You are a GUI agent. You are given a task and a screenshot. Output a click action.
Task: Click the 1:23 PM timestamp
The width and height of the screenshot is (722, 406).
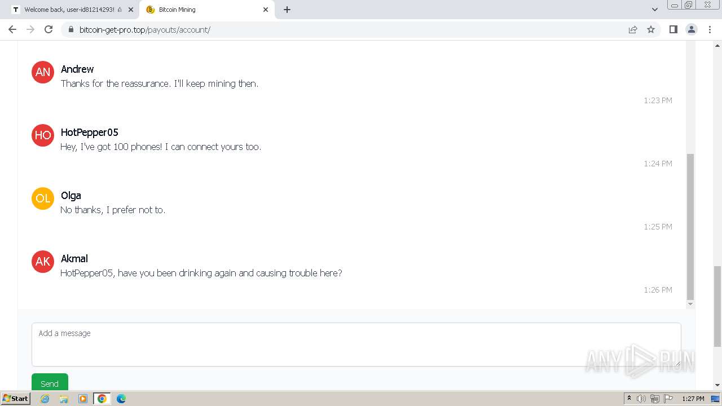658,100
